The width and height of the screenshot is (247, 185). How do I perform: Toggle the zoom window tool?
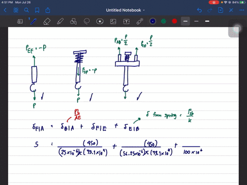point(20,22)
